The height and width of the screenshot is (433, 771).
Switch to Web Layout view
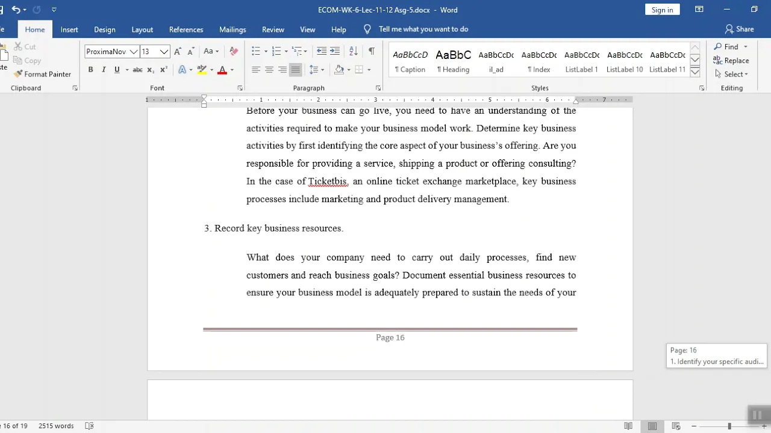pos(677,426)
